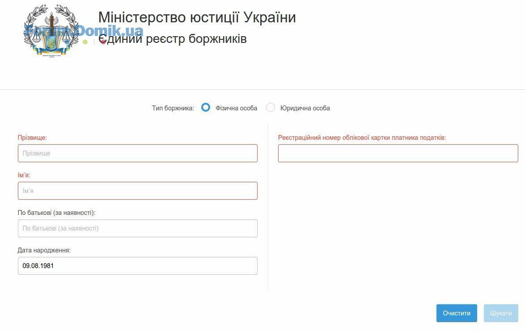Select the Фізична особа radio button
The height and width of the screenshot is (332, 525).
coord(206,107)
